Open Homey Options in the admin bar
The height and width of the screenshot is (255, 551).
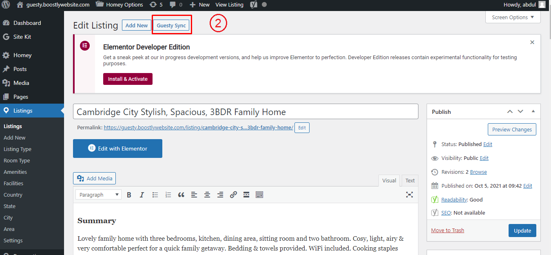(x=119, y=5)
